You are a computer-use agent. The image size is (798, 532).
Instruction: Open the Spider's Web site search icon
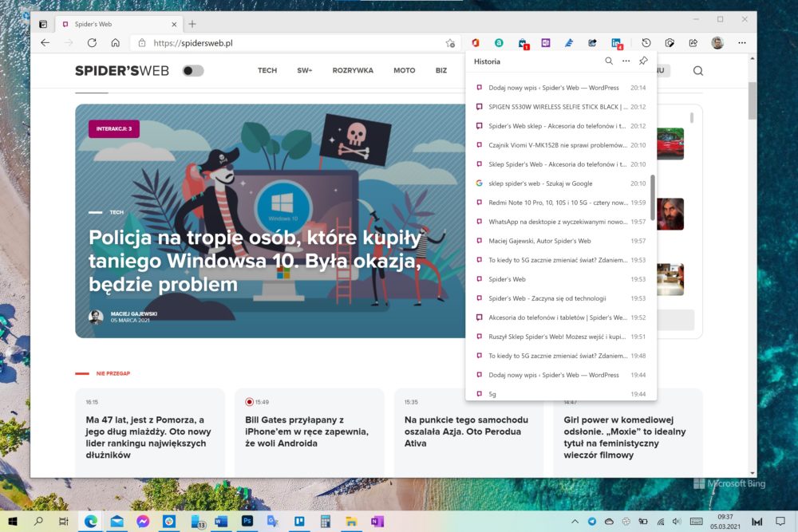click(698, 71)
